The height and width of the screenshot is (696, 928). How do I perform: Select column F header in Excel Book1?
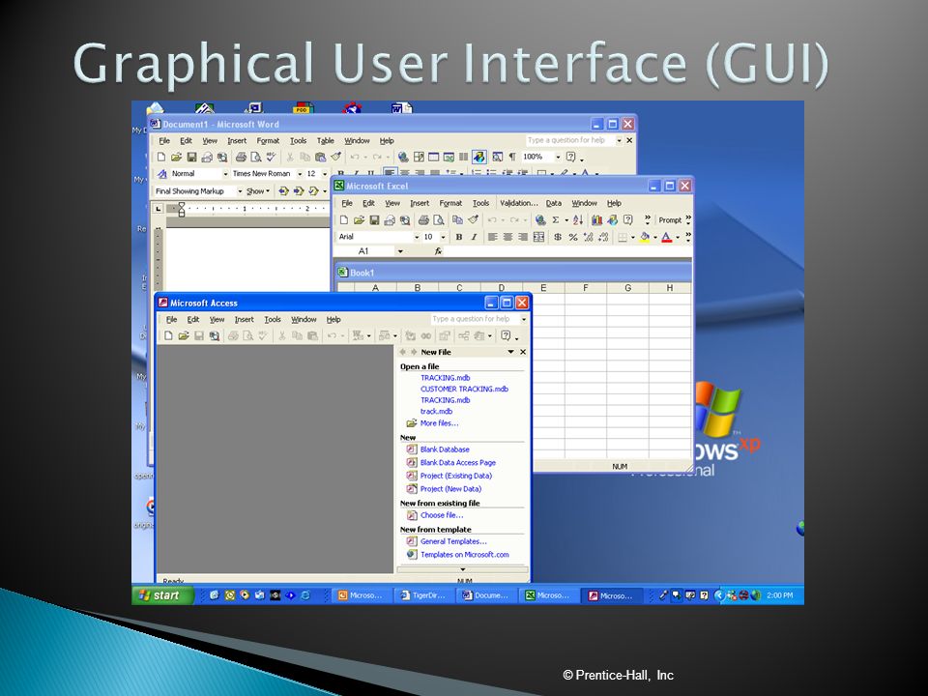[x=586, y=288]
